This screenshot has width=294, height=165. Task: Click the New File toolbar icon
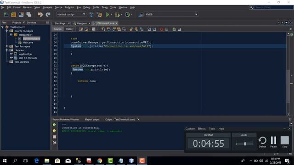(6, 15)
